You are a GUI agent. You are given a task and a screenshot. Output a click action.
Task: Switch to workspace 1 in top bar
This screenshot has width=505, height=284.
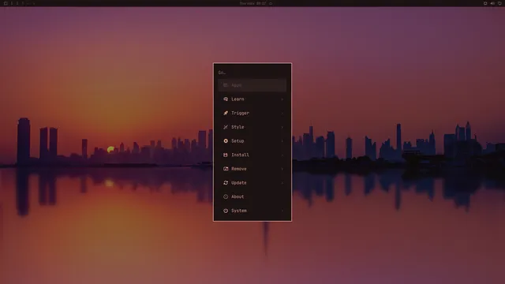(x=12, y=3)
